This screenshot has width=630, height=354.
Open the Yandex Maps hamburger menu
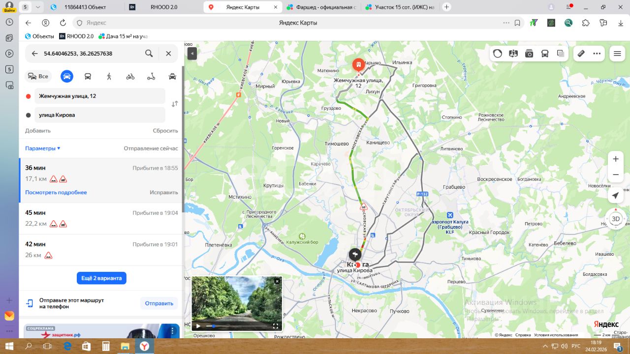(617, 54)
